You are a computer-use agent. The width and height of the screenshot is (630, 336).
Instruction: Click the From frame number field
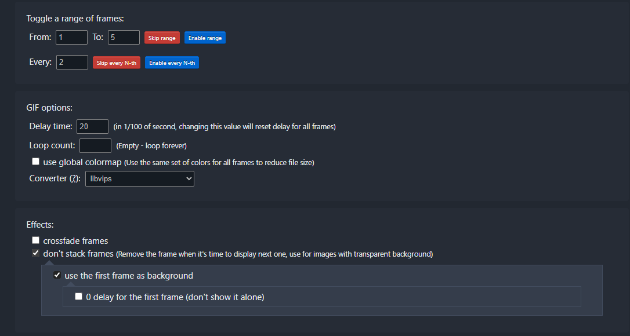(x=71, y=38)
